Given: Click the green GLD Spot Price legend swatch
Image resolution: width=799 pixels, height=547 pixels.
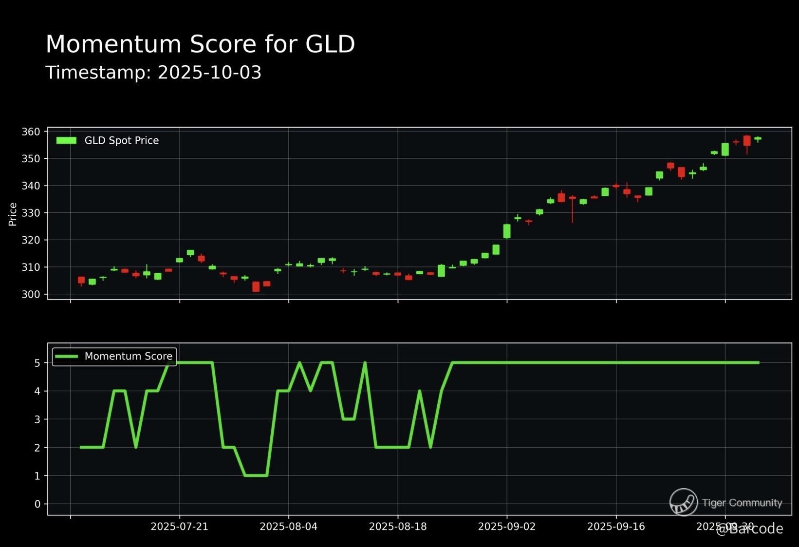Looking at the screenshot, I should click(x=66, y=141).
